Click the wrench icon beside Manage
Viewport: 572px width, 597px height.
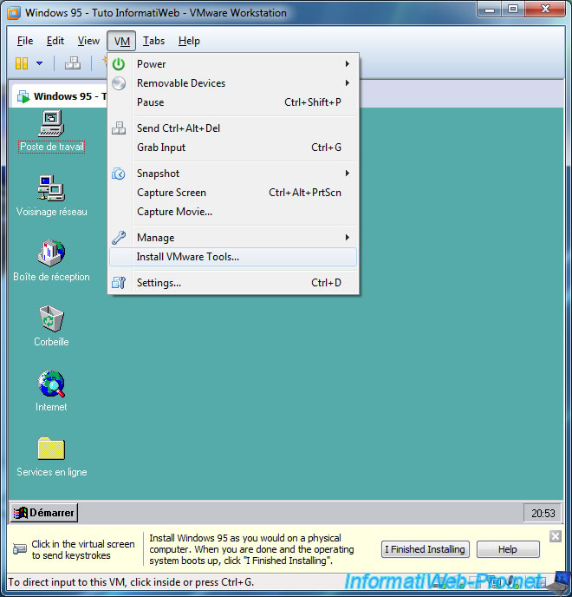tap(119, 238)
